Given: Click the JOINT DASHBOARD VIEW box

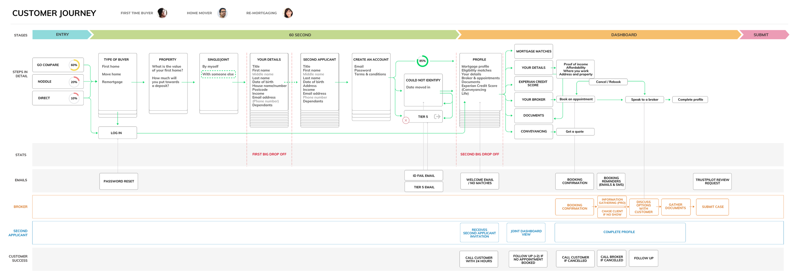Looking at the screenshot, I should pos(526,233).
